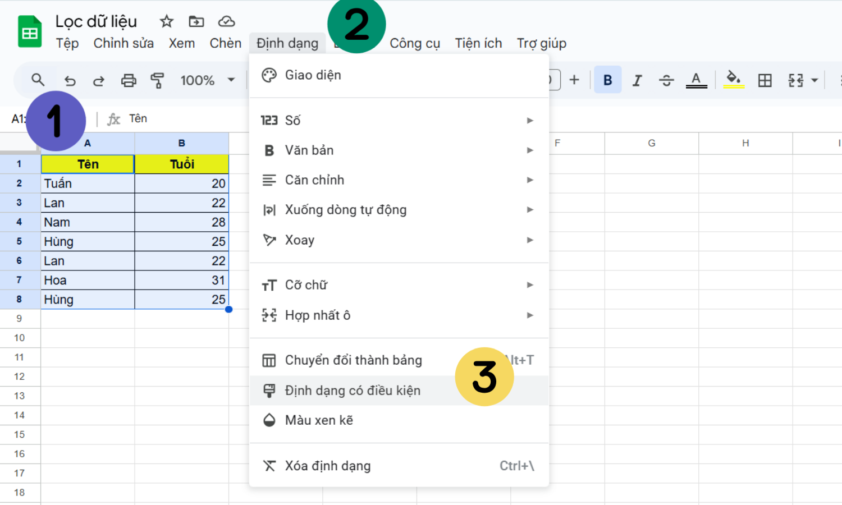Choose 'Xóa định dạng' from the menu
842x505 pixels.
click(x=328, y=465)
